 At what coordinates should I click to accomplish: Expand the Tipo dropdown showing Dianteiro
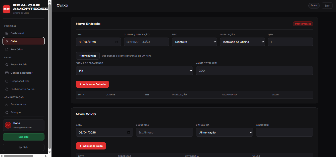(x=194, y=42)
